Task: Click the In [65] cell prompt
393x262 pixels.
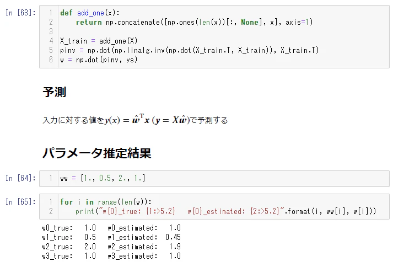Action: click(20, 201)
